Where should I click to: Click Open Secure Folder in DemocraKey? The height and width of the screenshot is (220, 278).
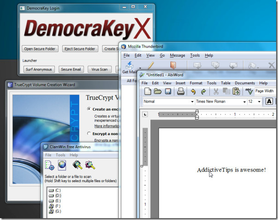[40, 49]
